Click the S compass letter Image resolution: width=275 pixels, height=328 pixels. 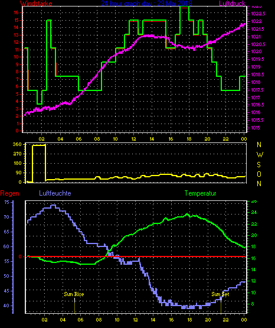pos(258,165)
